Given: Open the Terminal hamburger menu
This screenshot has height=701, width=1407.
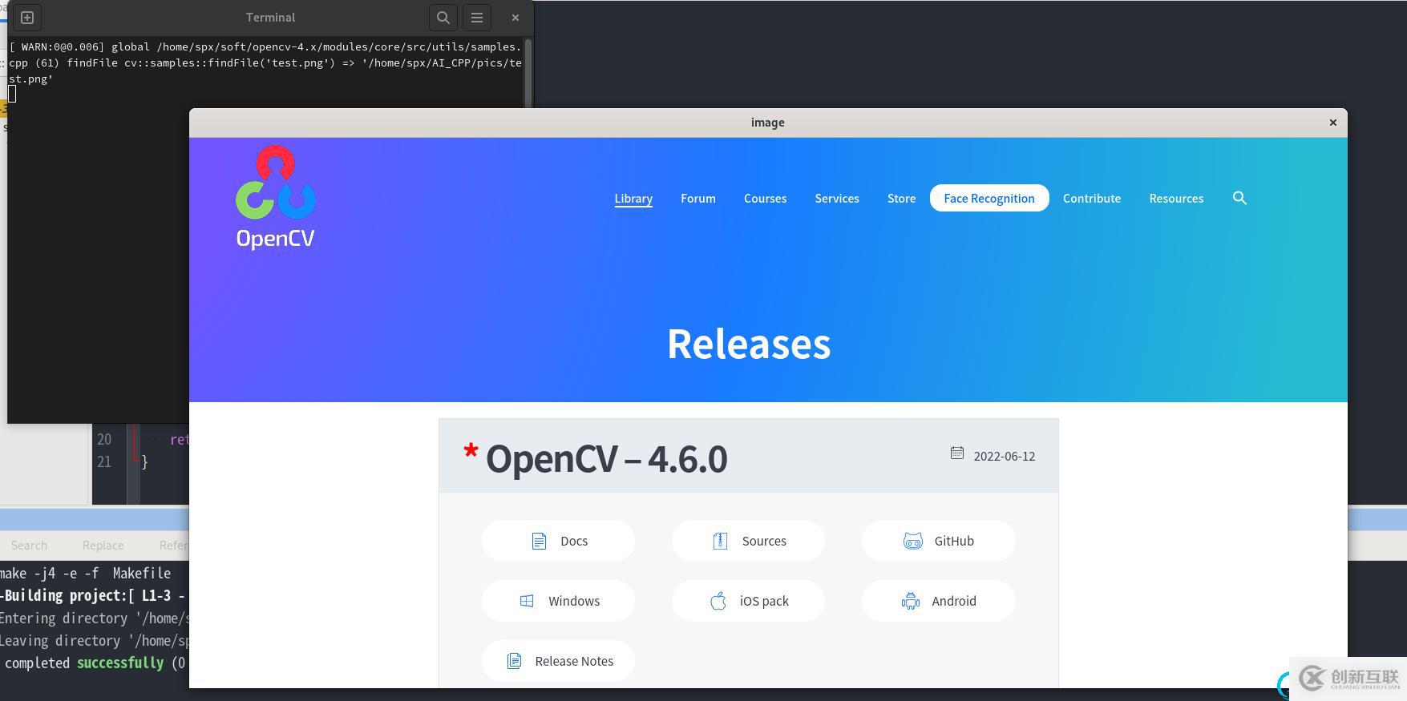Looking at the screenshot, I should click(x=477, y=18).
